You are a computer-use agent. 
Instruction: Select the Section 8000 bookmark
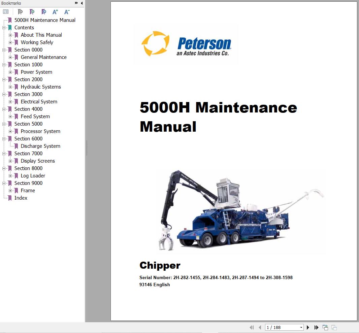28,168
